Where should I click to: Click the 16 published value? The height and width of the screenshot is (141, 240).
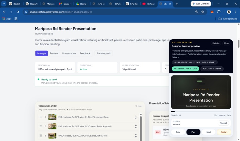click(129, 69)
